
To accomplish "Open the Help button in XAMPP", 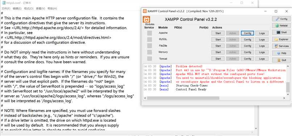I will [281, 53].
